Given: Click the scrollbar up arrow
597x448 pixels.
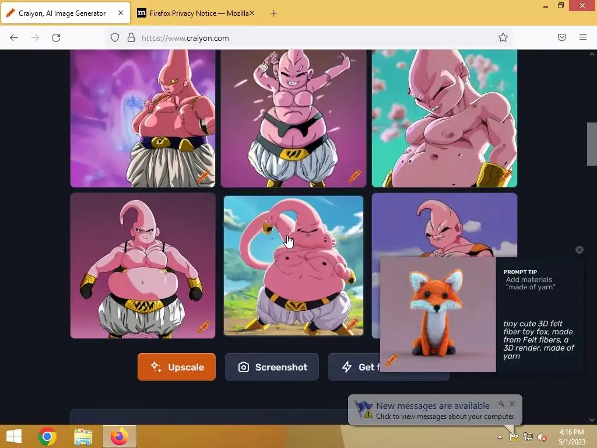Looking at the screenshot, I should [592, 54].
